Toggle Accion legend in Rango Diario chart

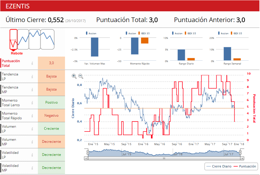tap(177, 33)
